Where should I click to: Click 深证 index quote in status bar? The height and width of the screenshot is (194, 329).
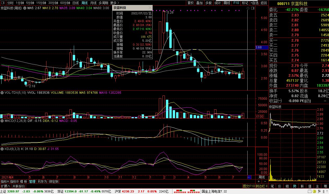pyautogui.click(x=84, y=191)
